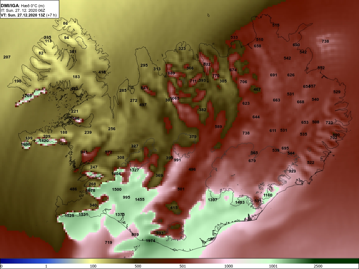
Task: Click the 1397 value on the map
Action: tap(213, 200)
